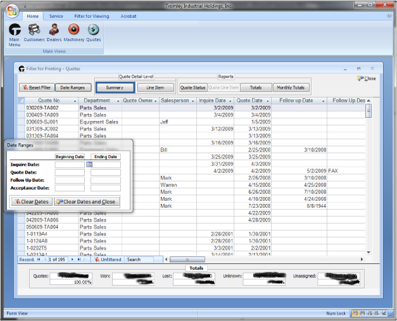
Task: Click Inquire Date beginning date field
Action: click(x=70, y=165)
